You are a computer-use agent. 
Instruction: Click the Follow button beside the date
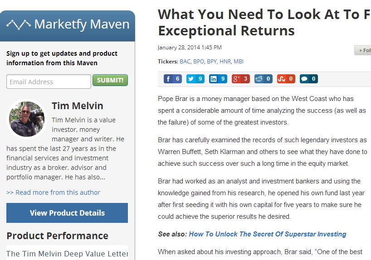coord(364,50)
